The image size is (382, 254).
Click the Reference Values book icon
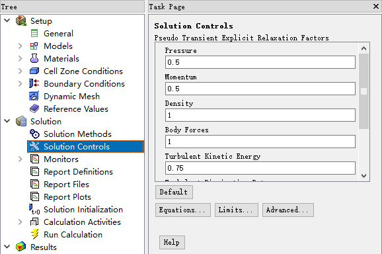coord(34,108)
